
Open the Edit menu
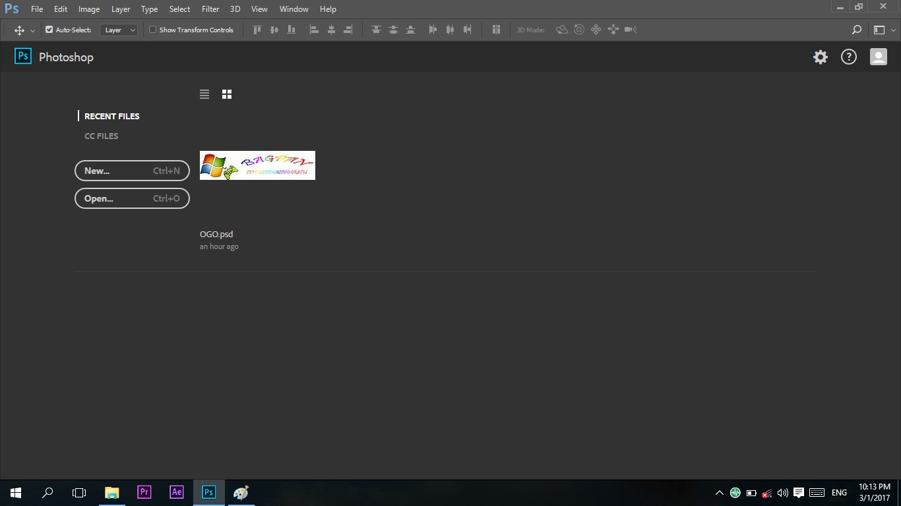[61, 9]
